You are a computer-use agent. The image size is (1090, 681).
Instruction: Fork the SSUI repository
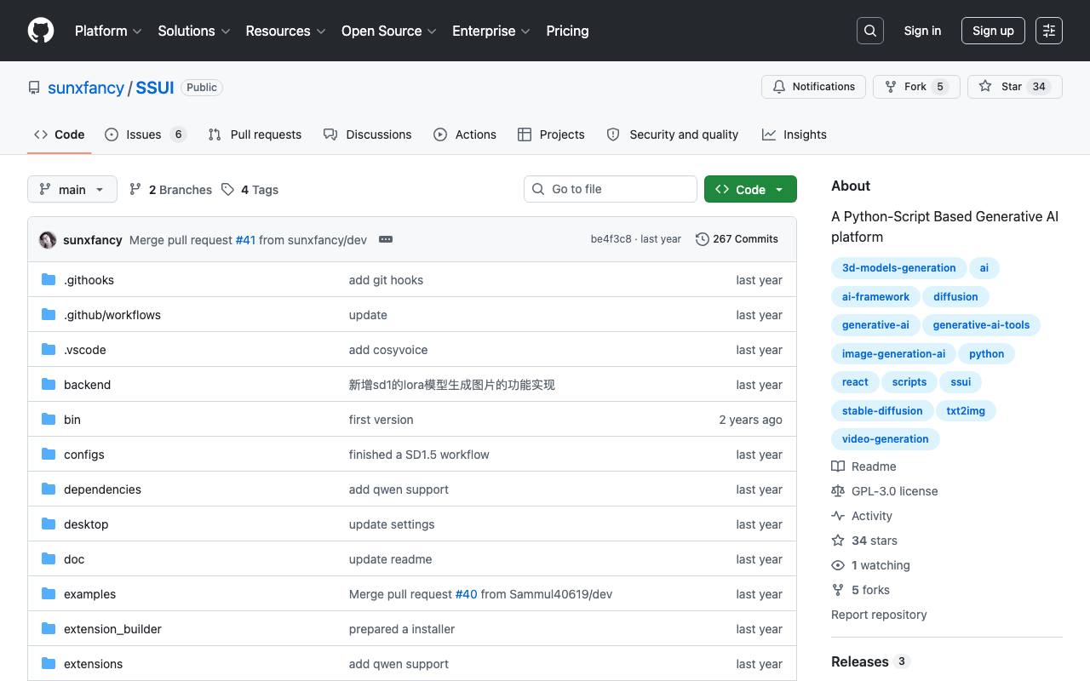pyautogui.click(x=916, y=87)
